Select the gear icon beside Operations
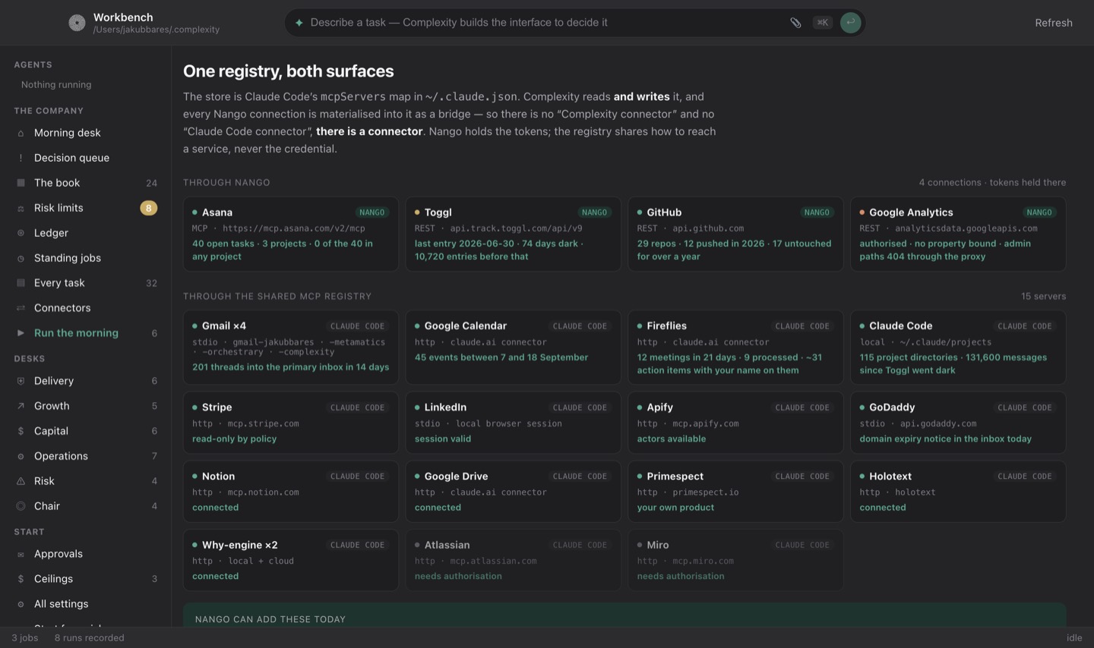1094x648 pixels. pos(21,456)
